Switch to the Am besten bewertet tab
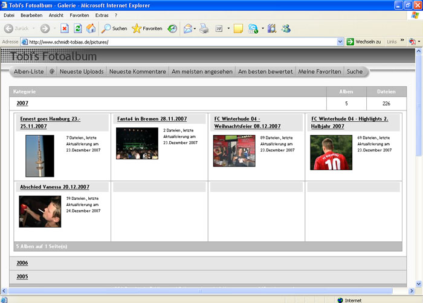The image size is (423, 303). 265,71
